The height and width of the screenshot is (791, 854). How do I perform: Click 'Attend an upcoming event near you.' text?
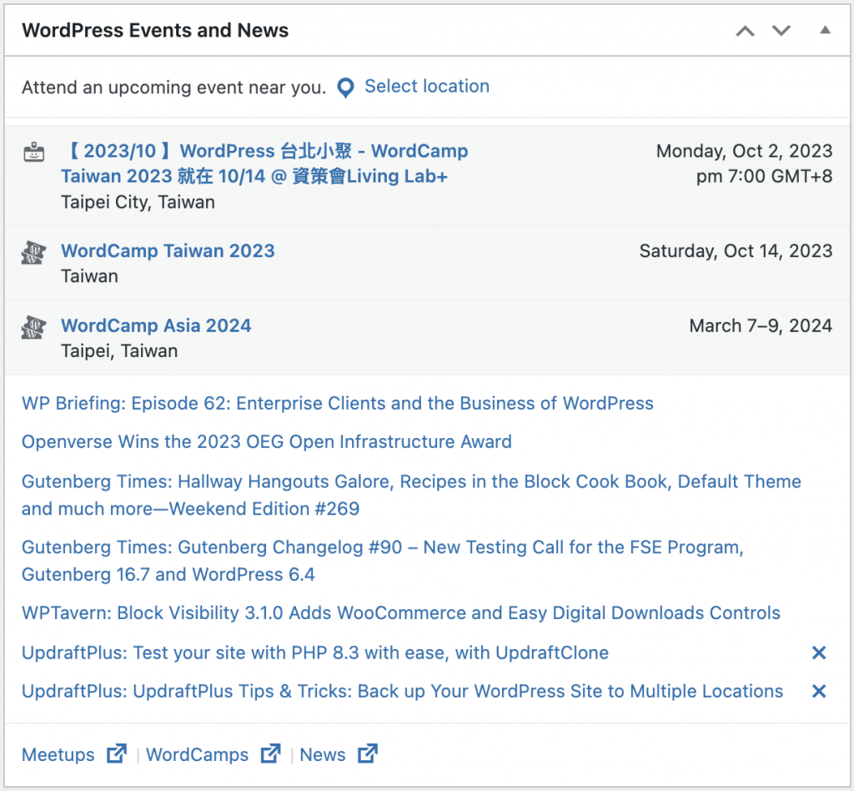[173, 87]
